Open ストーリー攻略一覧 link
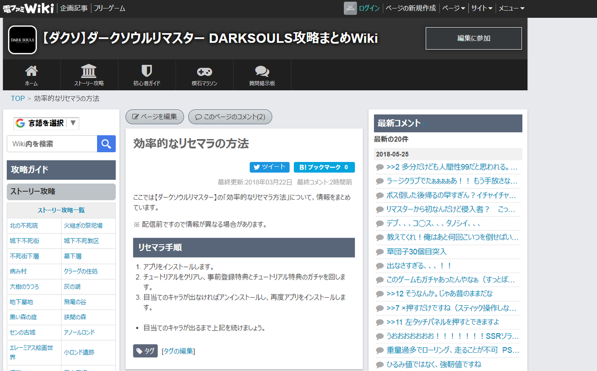Screen dimensions: 597x371 61,210
